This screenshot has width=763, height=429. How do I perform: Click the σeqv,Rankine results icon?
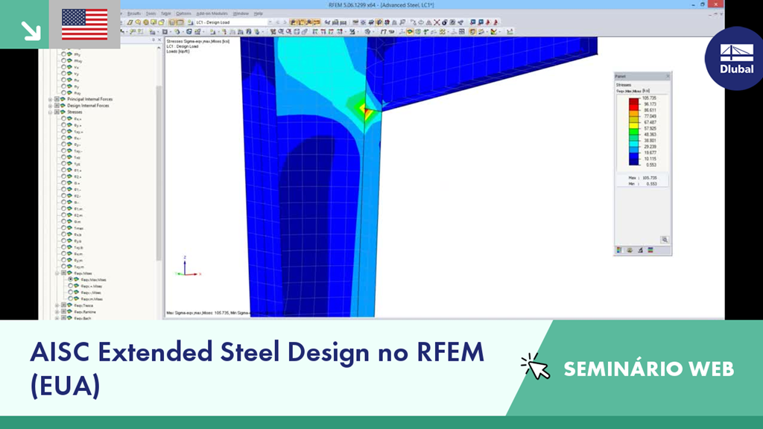(x=69, y=312)
